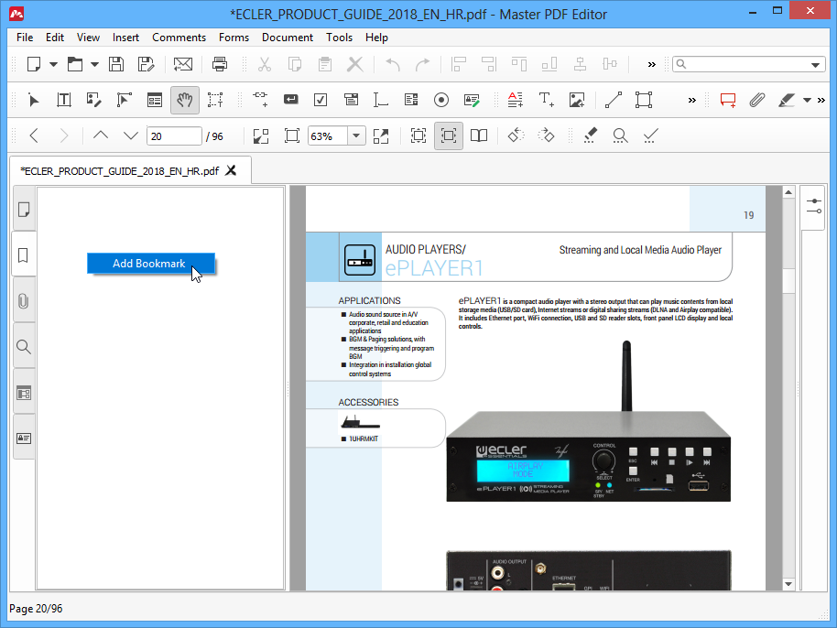The height and width of the screenshot is (628, 837).
Task: Go to the next page
Action: click(x=131, y=136)
